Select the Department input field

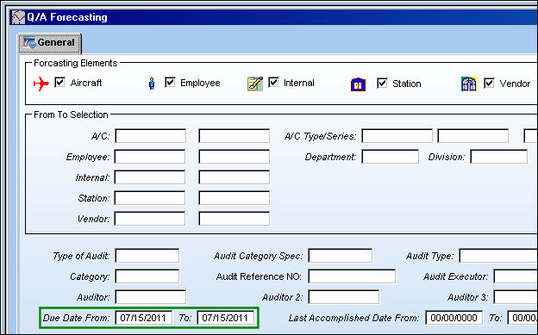[390, 157]
